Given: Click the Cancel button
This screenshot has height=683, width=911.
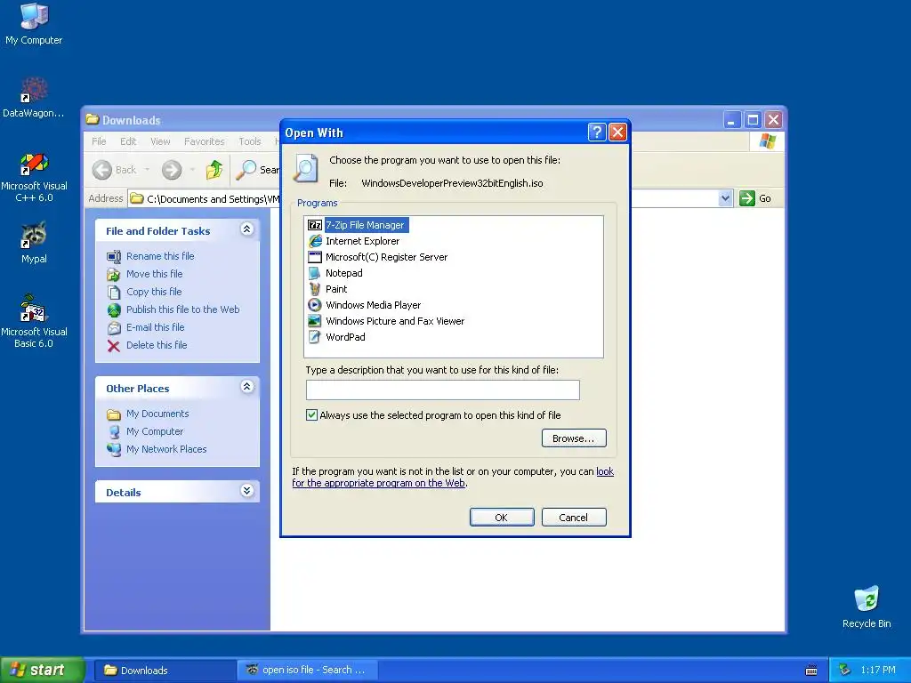Looking at the screenshot, I should 574,518.
